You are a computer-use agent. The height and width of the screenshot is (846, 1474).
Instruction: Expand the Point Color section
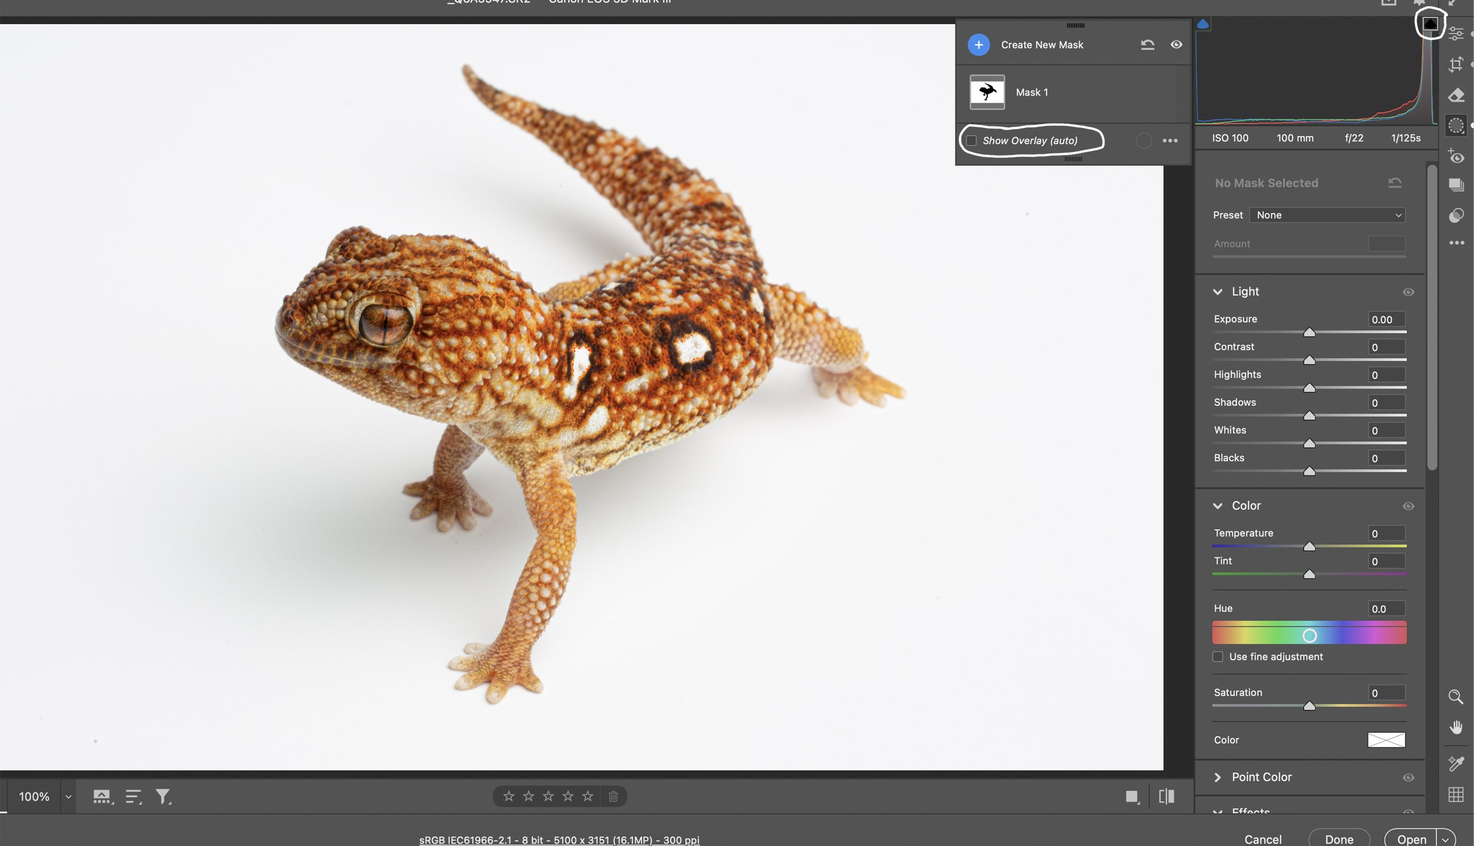(x=1218, y=777)
